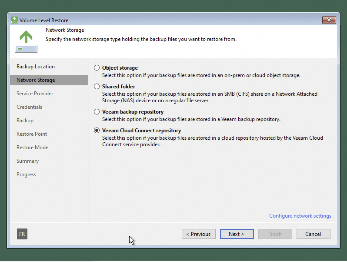Click the 'Network Storage' header title
This screenshot has height=262, width=347.
65,30
